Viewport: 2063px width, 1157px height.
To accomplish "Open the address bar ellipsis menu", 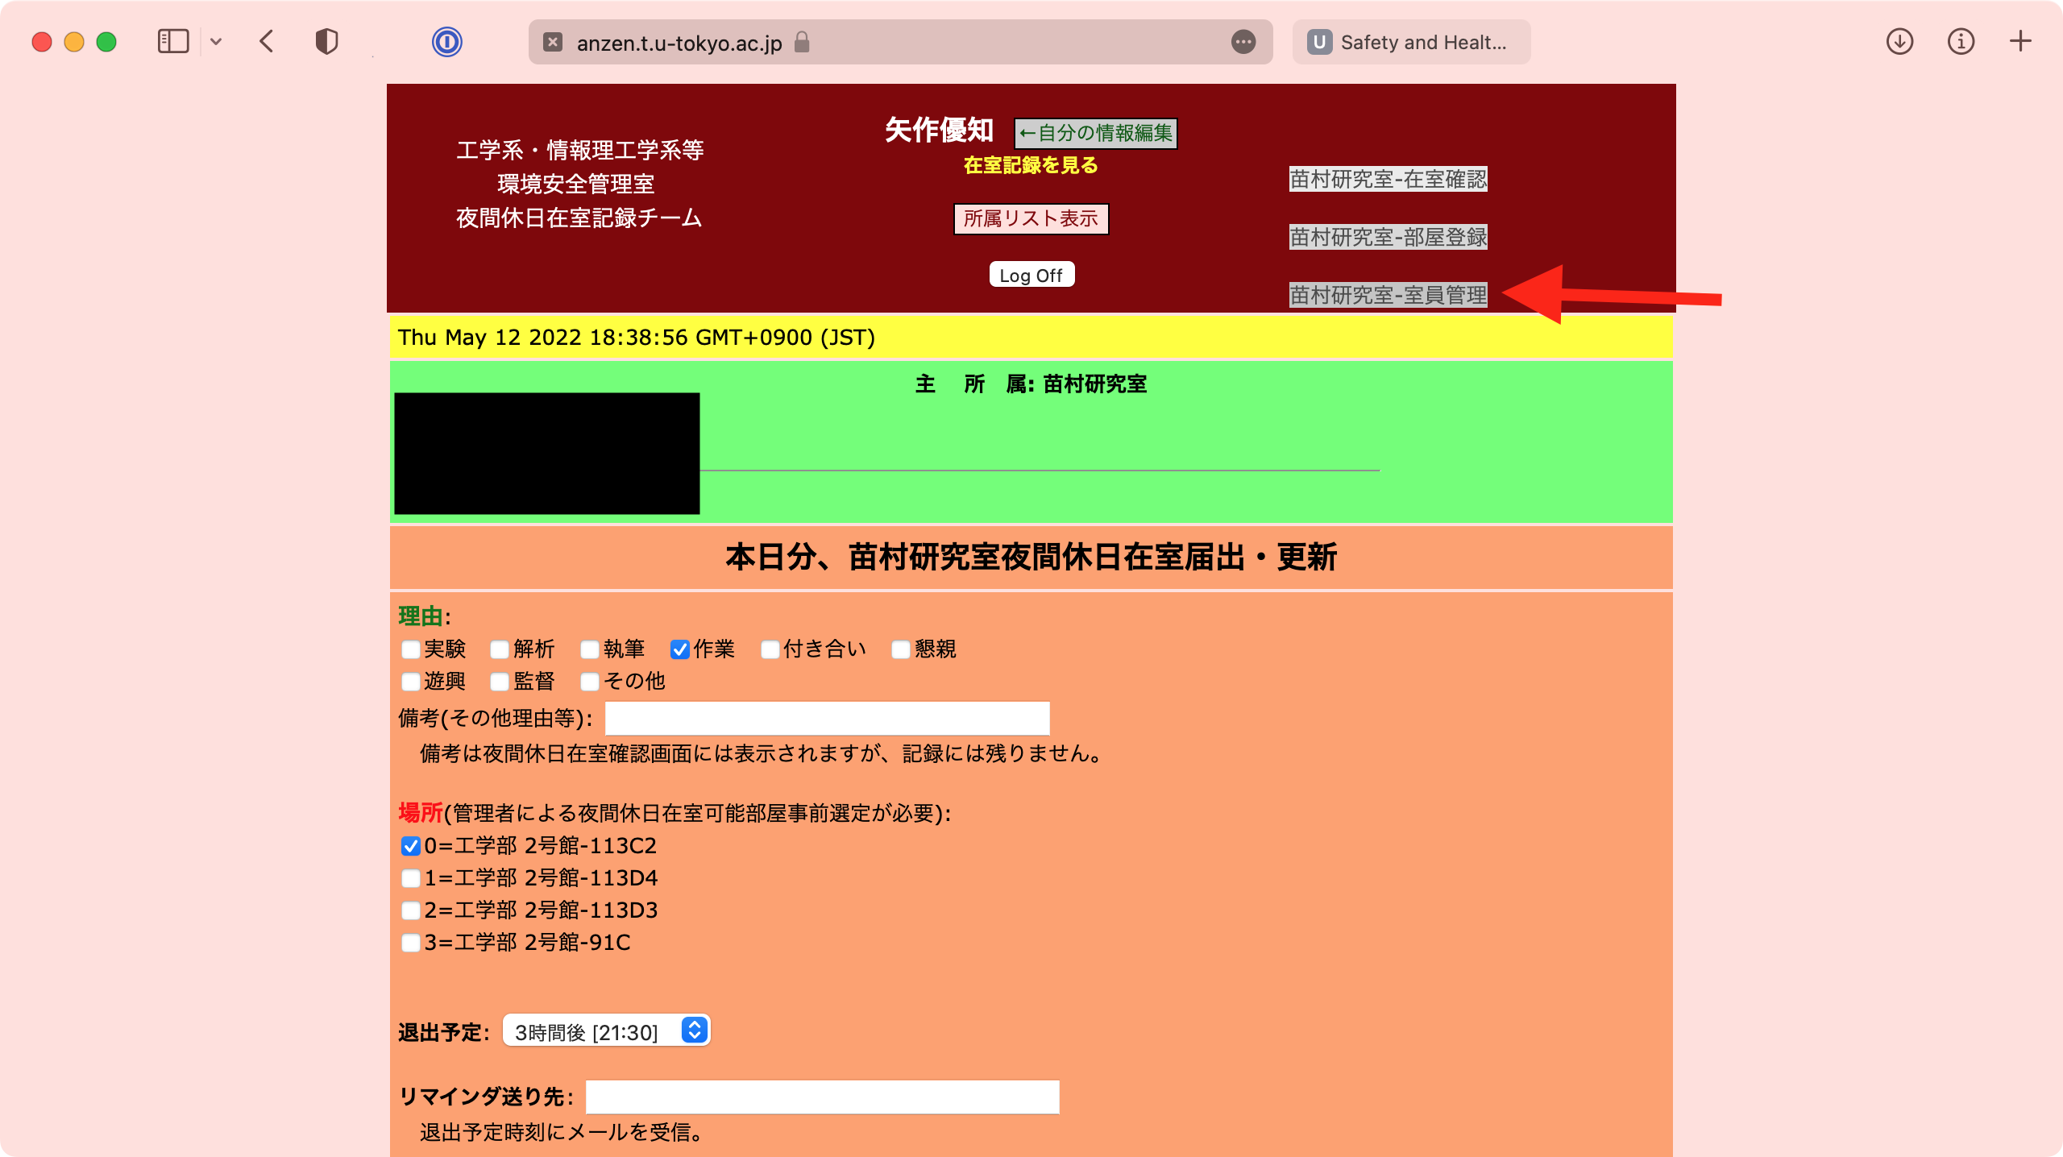I will point(1243,42).
